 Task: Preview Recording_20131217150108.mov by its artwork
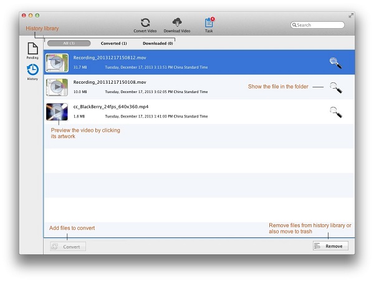click(x=57, y=87)
